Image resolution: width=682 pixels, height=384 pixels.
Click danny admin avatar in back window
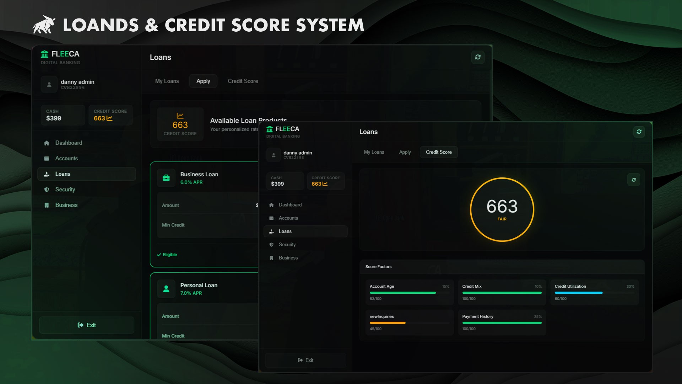pyautogui.click(x=49, y=85)
